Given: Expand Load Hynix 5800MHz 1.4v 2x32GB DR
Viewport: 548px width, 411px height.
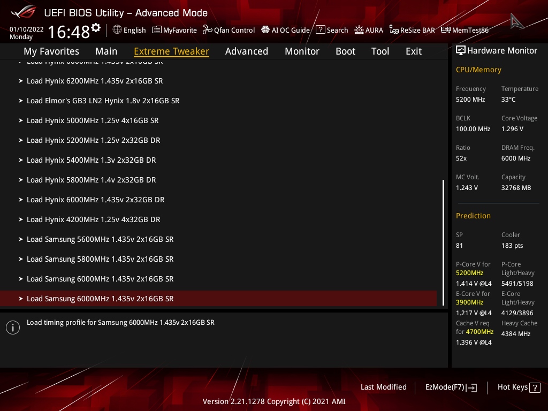Looking at the screenshot, I should pyautogui.click(x=218, y=180).
